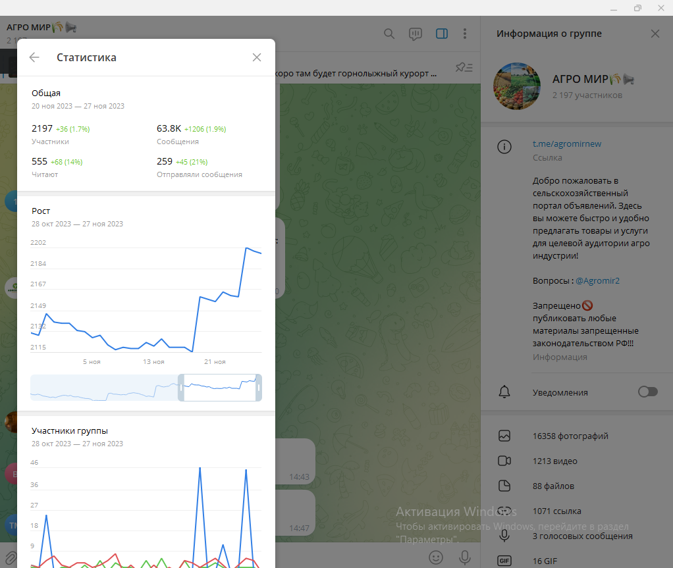
Task: Click the GIF icon in group info
Action: pos(504,561)
